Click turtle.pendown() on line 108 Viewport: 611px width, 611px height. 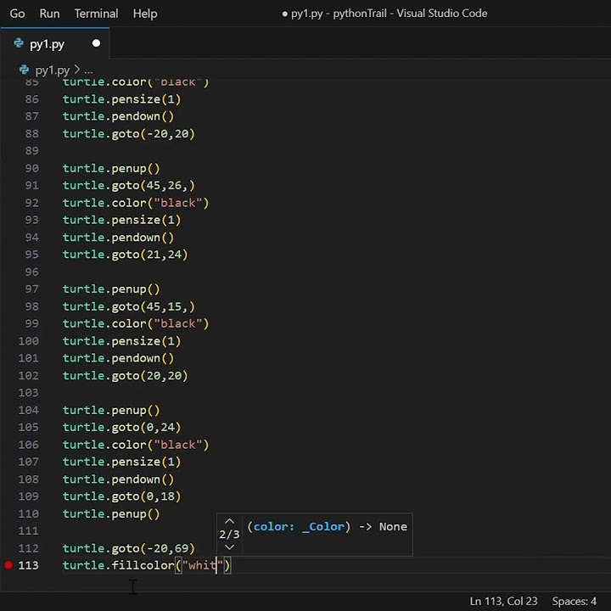119,479
